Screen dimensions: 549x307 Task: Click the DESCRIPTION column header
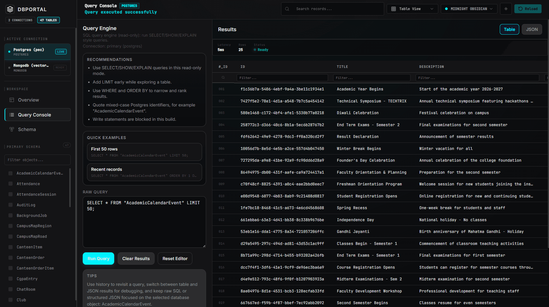click(431, 67)
